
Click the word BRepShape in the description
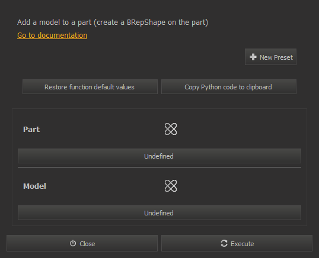(146, 22)
